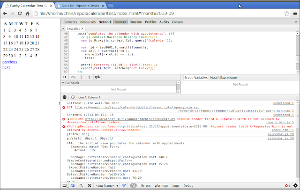This screenshot has height=190, width=300.
Task: Dock the DevTools to the main window
Action: point(65,186)
